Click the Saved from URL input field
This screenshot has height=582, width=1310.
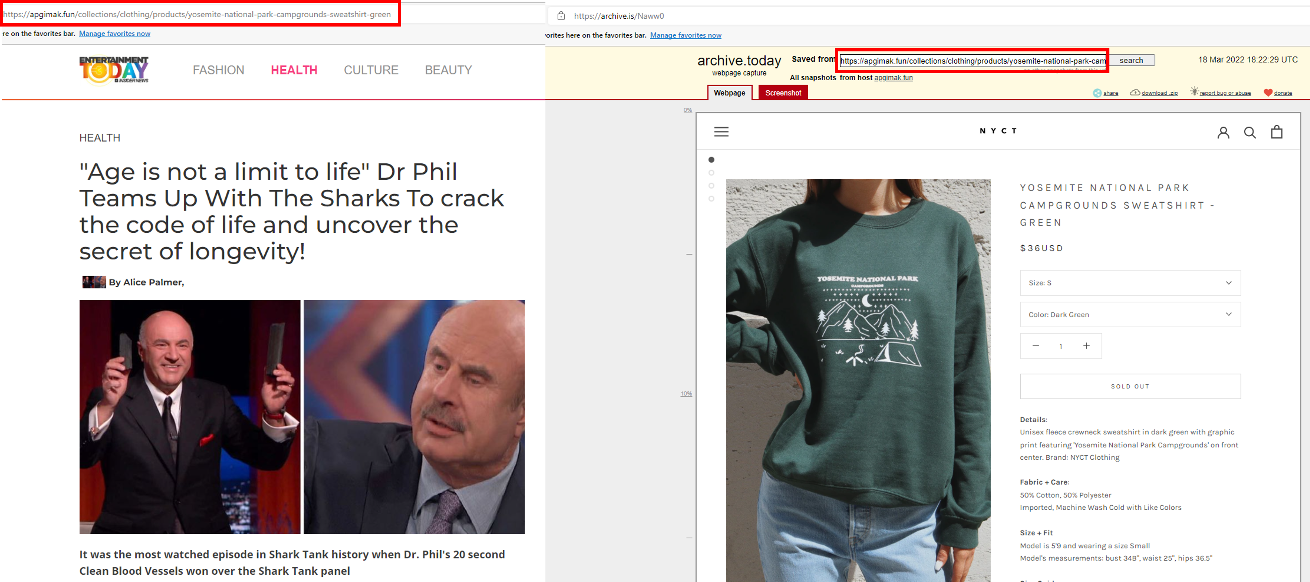pos(972,61)
